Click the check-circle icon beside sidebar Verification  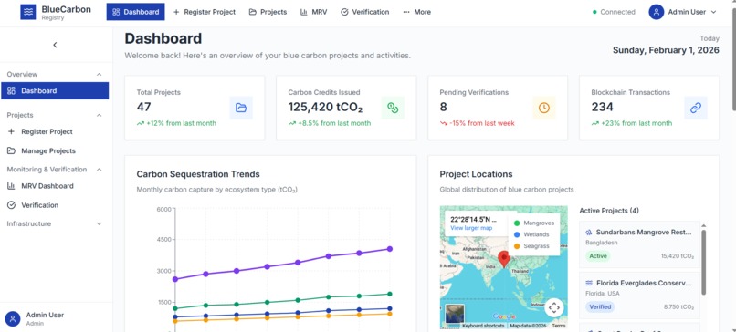coord(11,205)
